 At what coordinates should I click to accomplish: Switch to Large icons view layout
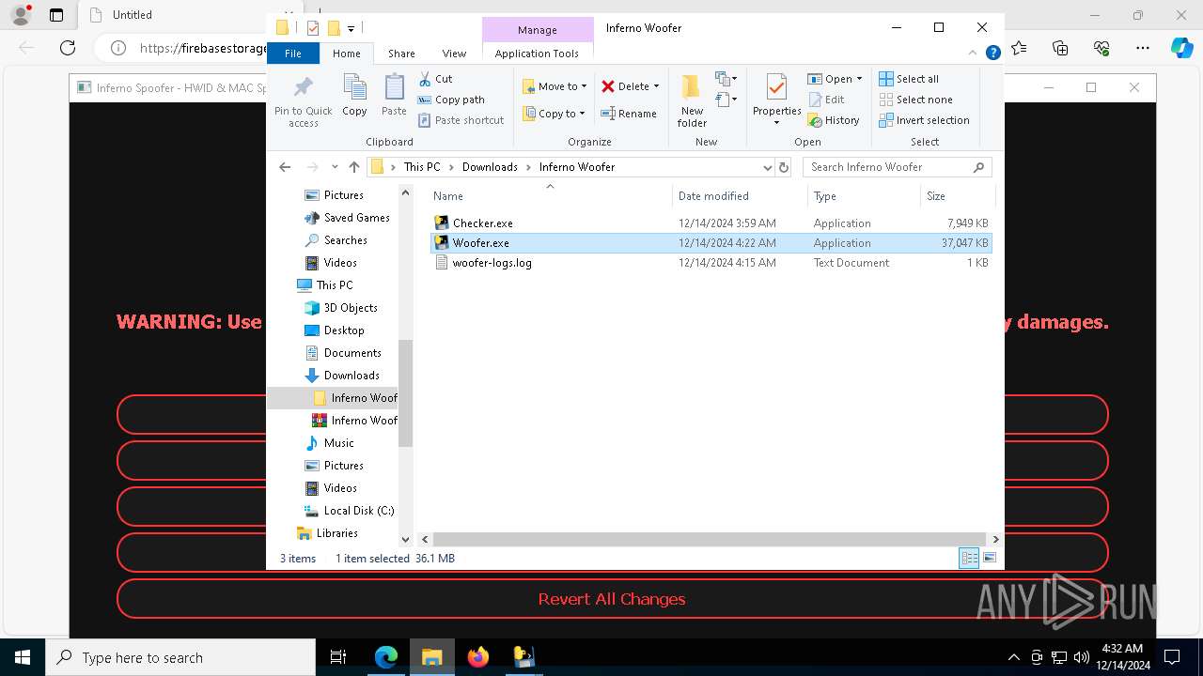point(989,559)
